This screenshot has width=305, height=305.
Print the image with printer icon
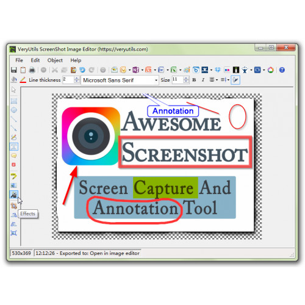[32, 70]
